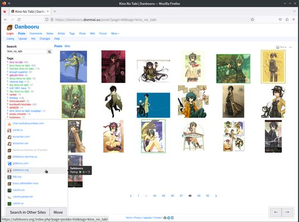This screenshot has height=222, width=299.
Task: Open the blue background motorcycle thumbnail
Action: pos(154,105)
